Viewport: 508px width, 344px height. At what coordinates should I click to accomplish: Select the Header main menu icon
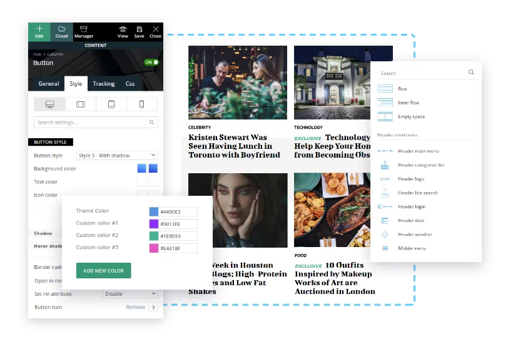pyautogui.click(x=385, y=151)
